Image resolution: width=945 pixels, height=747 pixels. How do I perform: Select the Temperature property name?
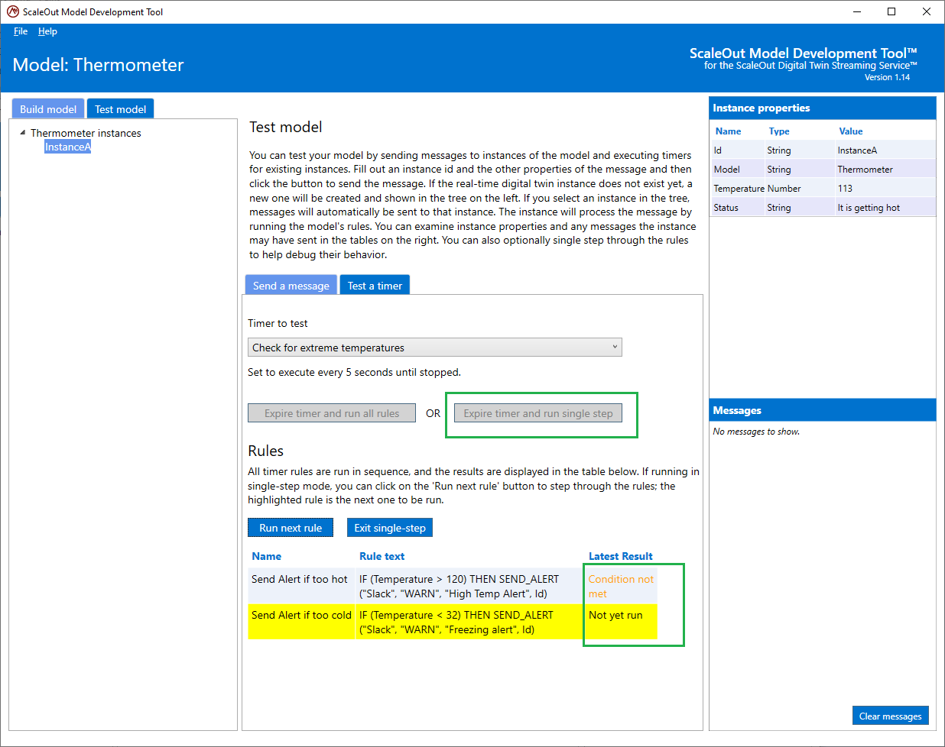click(x=739, y=189)
